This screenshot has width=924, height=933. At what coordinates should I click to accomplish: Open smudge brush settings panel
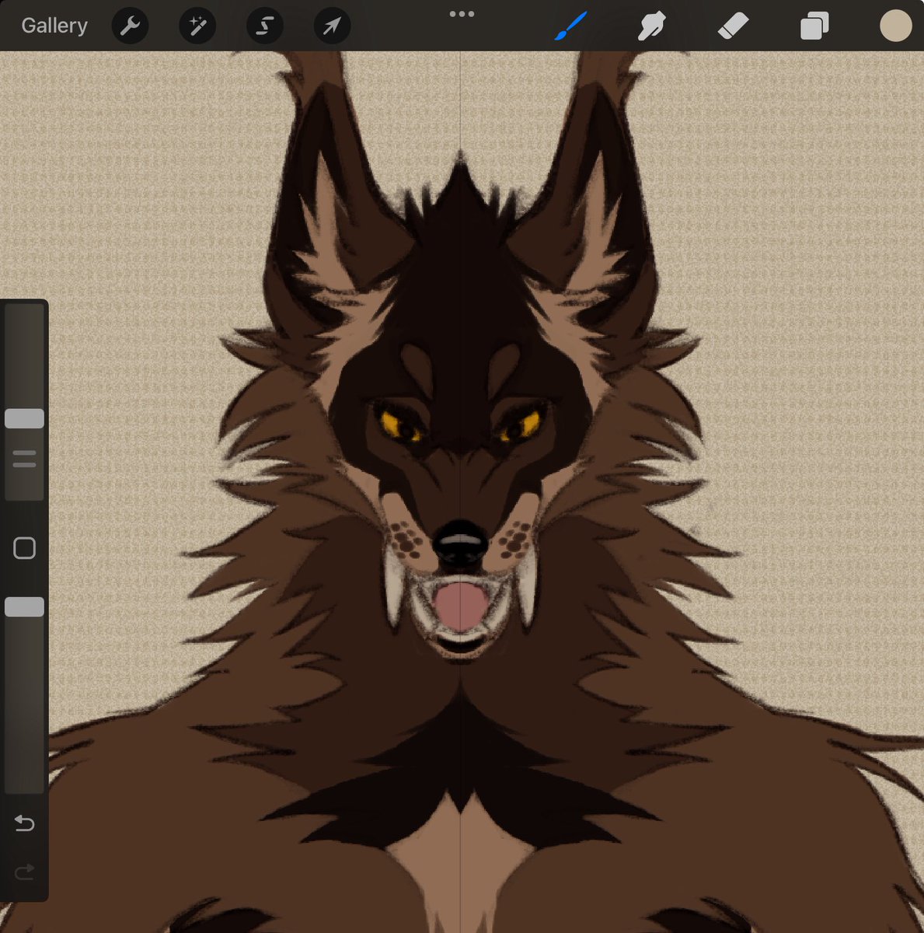(x=651, y=26)
